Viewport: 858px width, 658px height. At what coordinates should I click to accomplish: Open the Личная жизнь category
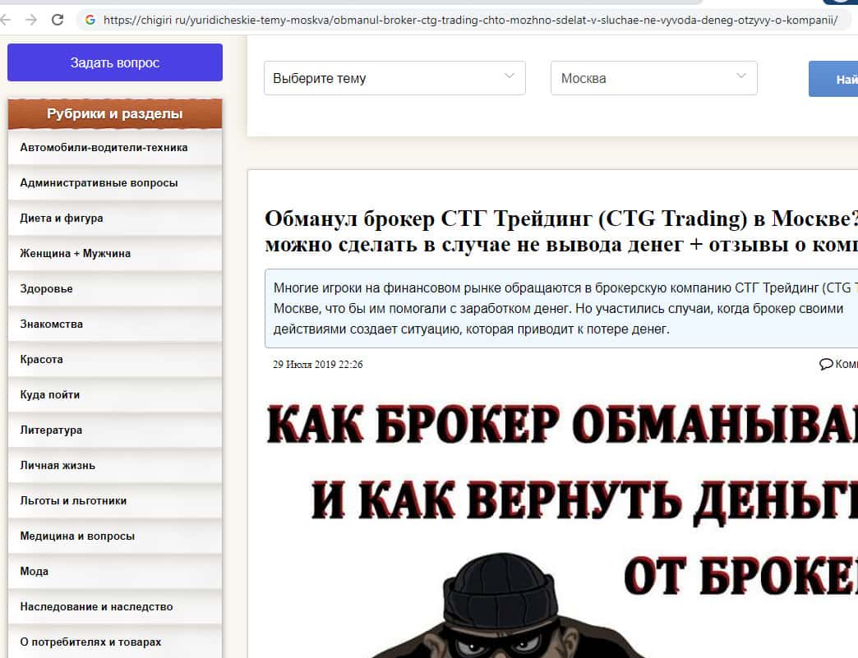coord(115,465)
